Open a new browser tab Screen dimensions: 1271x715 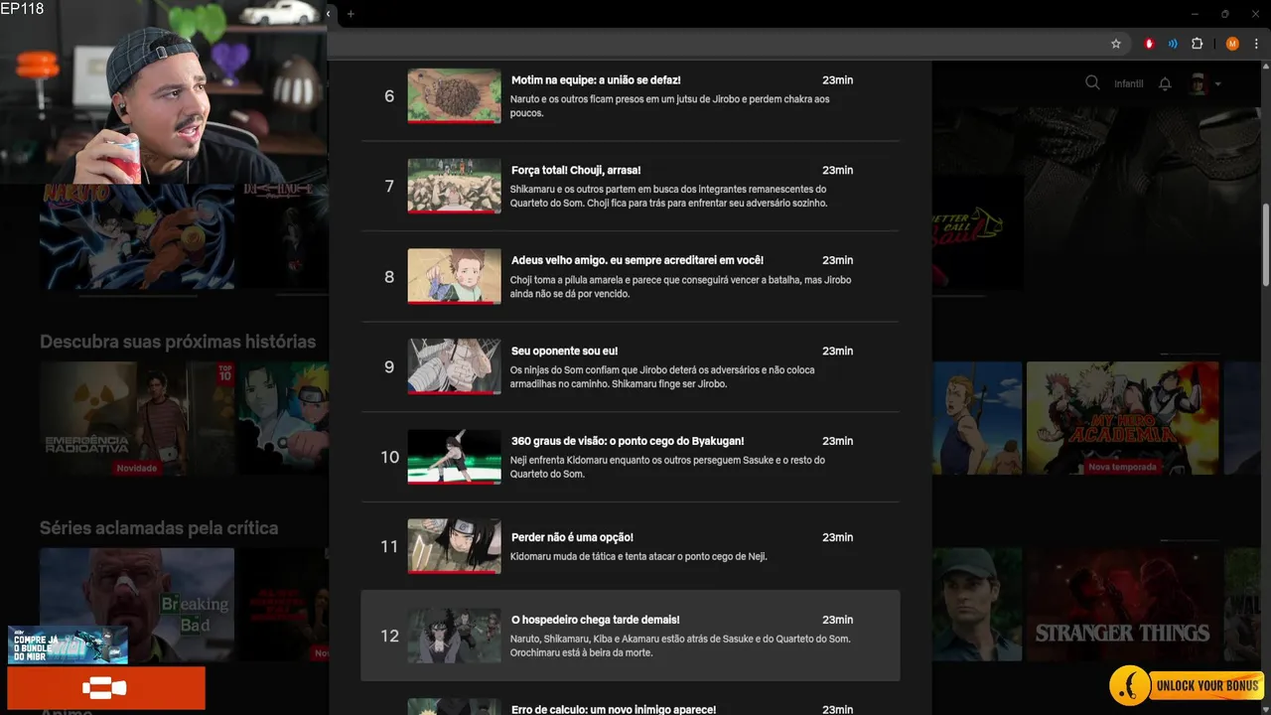tap(351, 14)
